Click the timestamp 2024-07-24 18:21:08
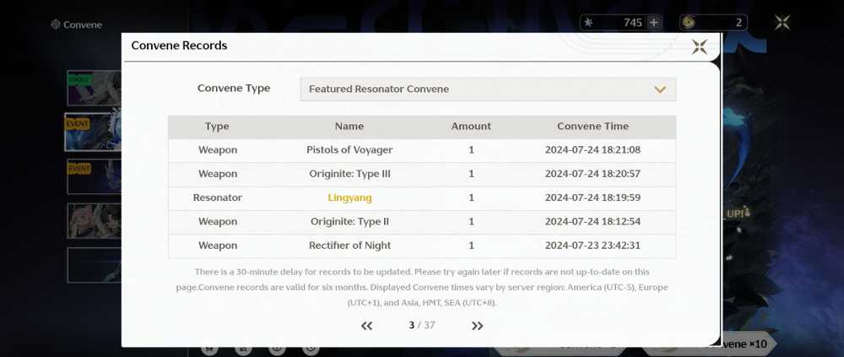The width and height of the screenshot is (844, 357). tap(592, 149)
